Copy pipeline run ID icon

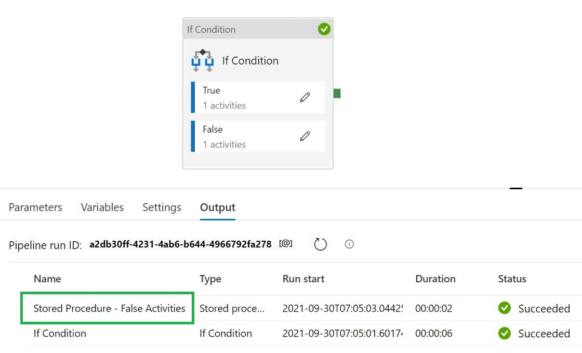click(286, 243)
